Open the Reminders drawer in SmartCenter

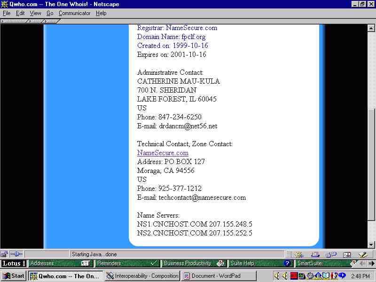tap(127, 263)
